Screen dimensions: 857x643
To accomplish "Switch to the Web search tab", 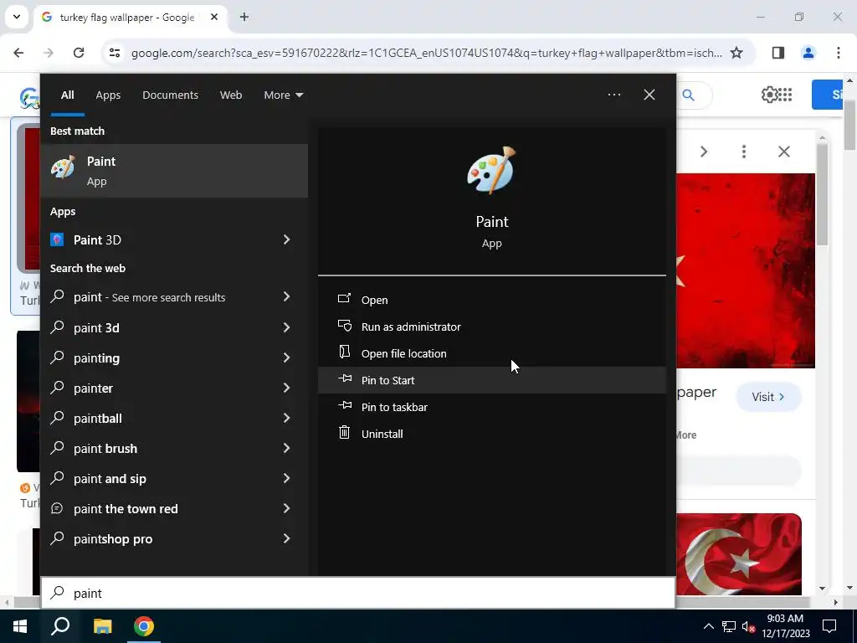I will click(x=231, y=95).
